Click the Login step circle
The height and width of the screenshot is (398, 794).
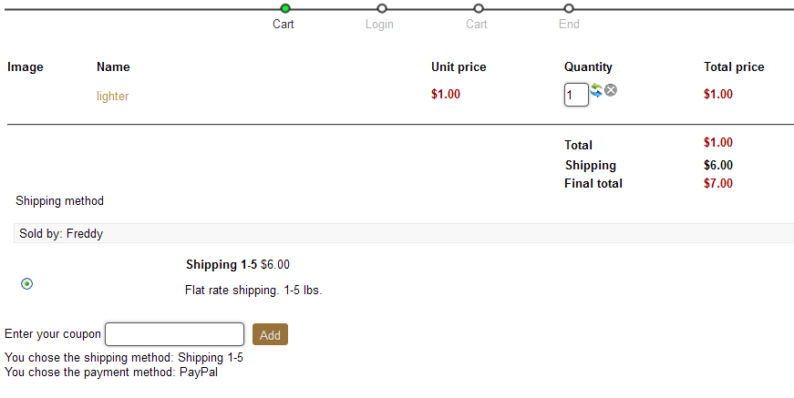[x=381, y=8]
